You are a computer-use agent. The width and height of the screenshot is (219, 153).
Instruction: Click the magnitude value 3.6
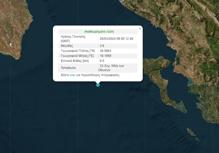[x=102, y=46]
